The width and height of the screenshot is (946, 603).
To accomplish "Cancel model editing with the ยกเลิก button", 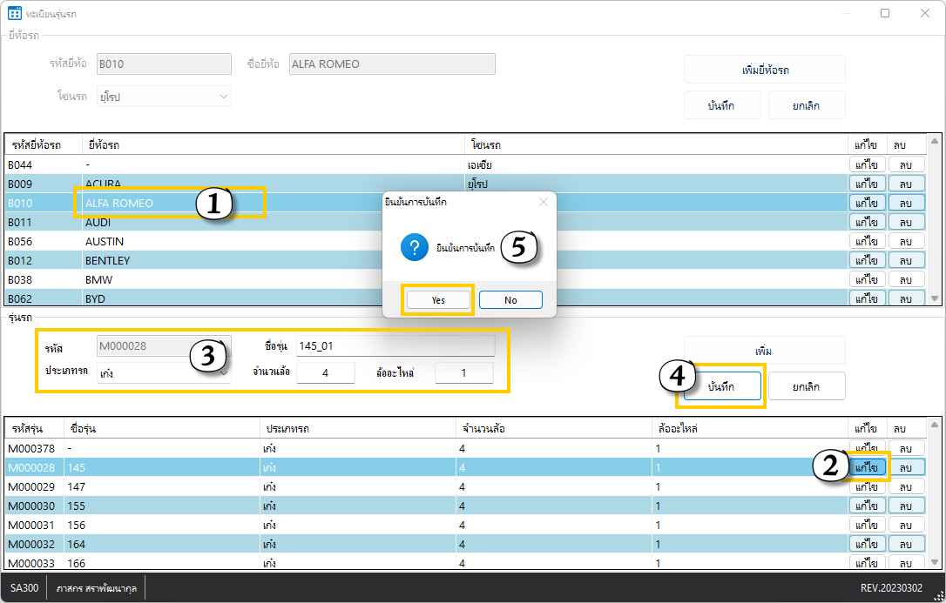I will [806, 385].
